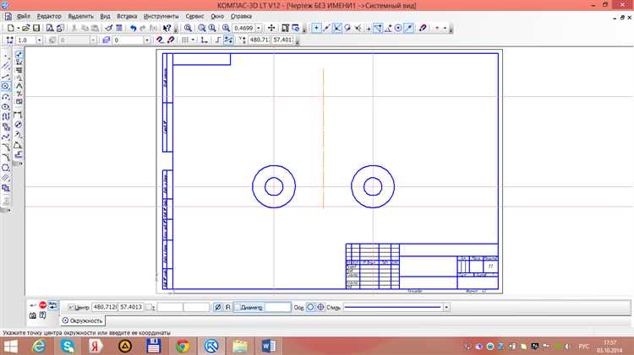Click the red Stop command icon

(x=42, y=305)
